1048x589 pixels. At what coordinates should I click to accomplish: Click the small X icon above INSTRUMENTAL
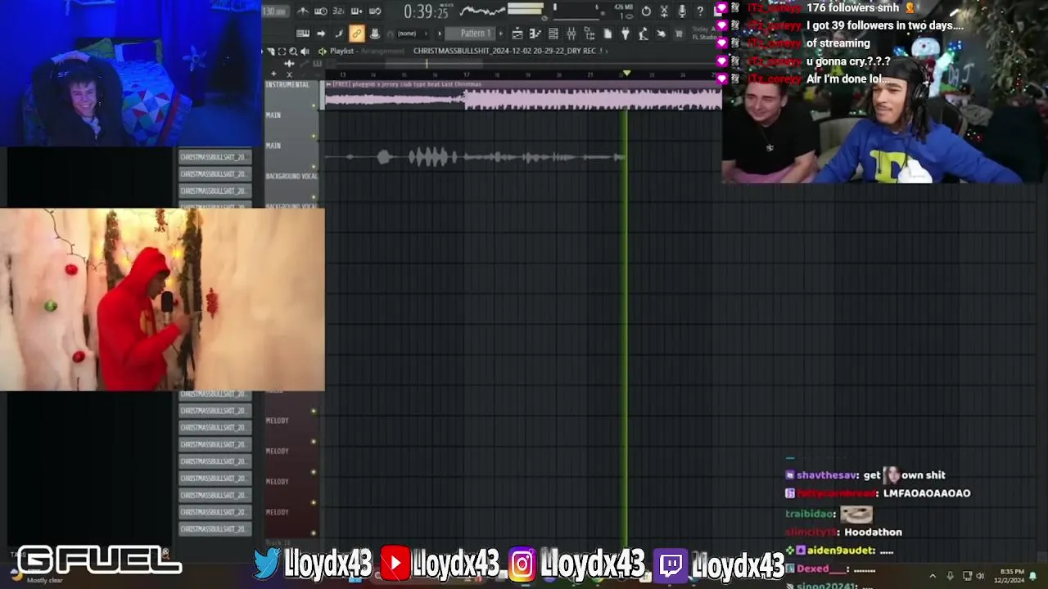[289, 74]
